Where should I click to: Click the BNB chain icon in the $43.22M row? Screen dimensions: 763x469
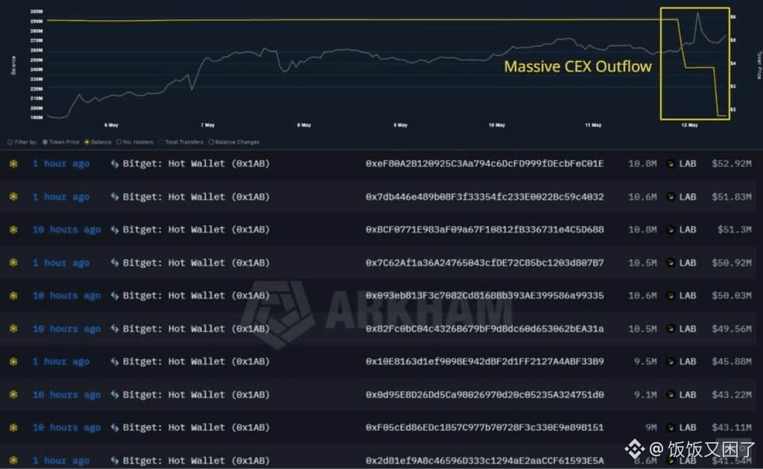coord(13,395)
